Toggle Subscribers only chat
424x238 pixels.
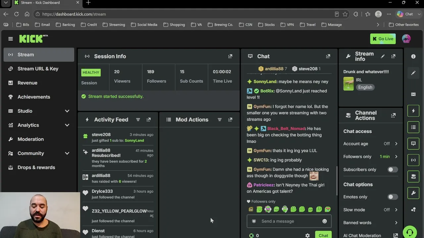pyautogui.click(x=393, y=170)
